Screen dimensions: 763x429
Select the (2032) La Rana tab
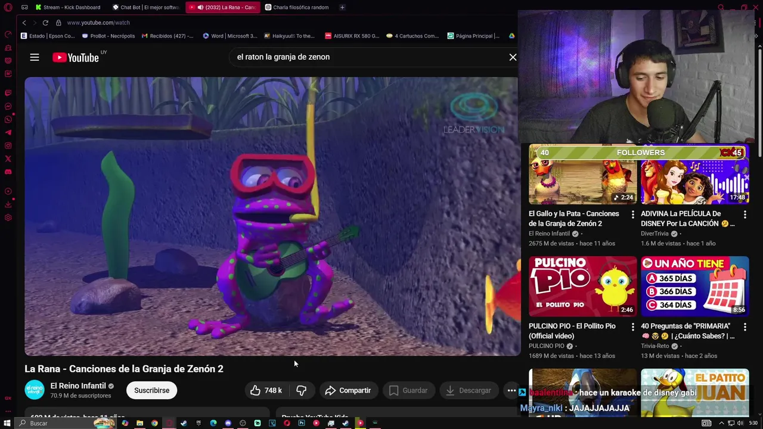pos(223,7)
